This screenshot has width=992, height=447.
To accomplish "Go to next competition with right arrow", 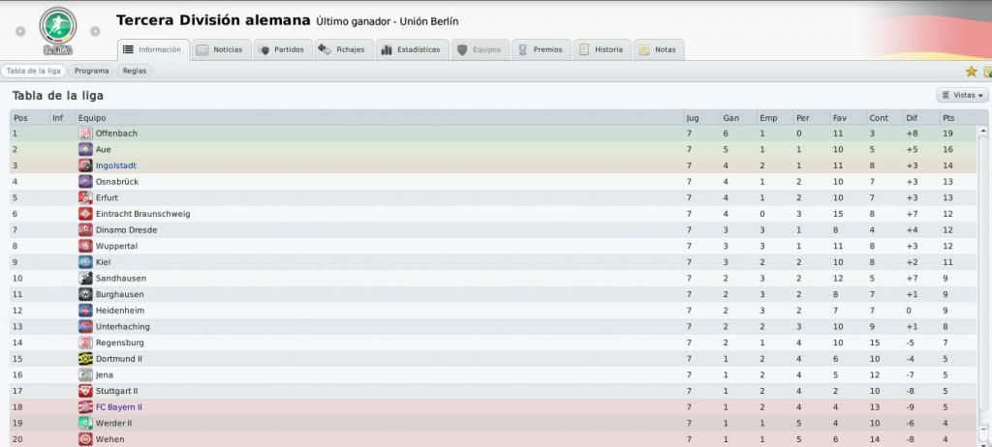I will pos(95,31).
